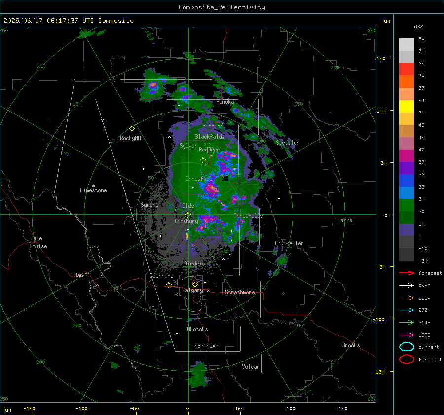
Task: Click the Limestone label
Action: click(93, 190)
